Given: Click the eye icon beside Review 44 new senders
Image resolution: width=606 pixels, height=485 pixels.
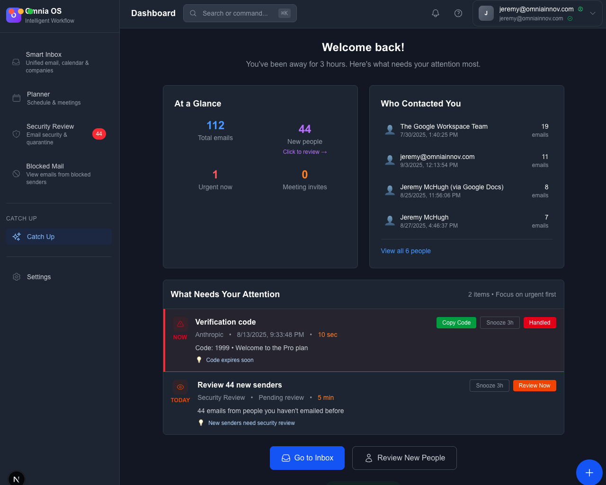Looking at the screenshot, I should point(180,387).
